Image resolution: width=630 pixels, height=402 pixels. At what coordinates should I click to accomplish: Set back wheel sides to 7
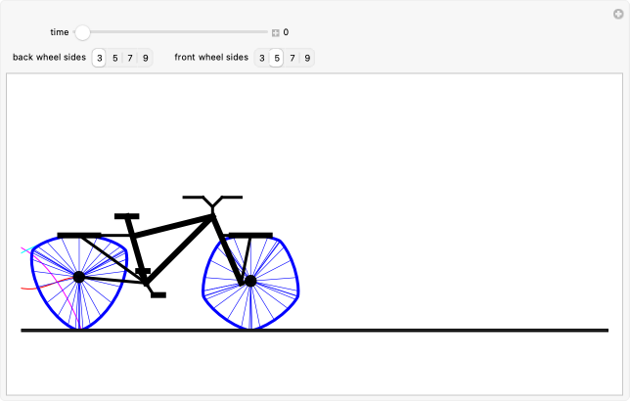pyautogui.click(x=130, y=59)
